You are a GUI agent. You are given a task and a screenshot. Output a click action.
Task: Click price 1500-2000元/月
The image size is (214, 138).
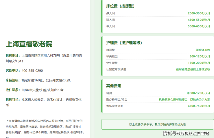tap(199, 63)
